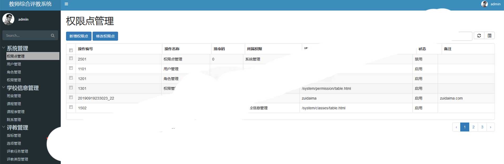Select checkbox for row 1301

point(71,87)
